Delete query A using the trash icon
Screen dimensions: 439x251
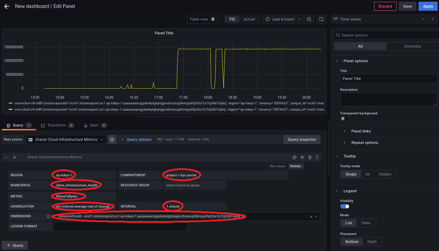tap(310, 157)
